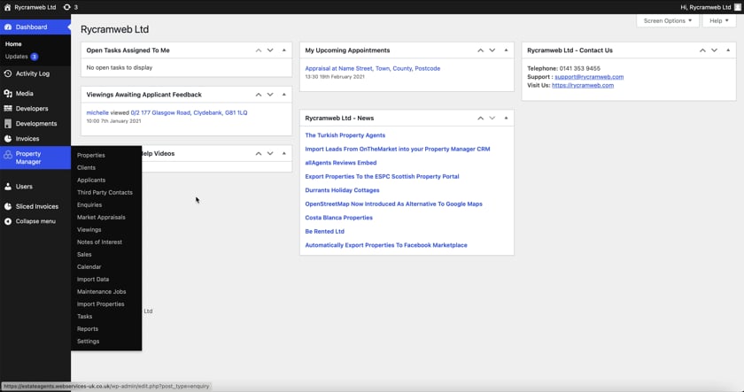Toggle the My Upcoming Appointments panel
Screen dimensions: 744x392
click(x=506, y=50)
